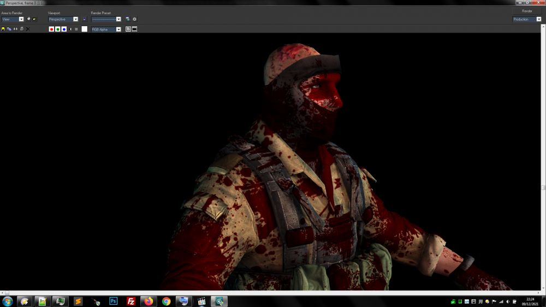Viewport: 546px width, 307px height.
Task: Open the Render Setup icon
Action: coord(128,19)
